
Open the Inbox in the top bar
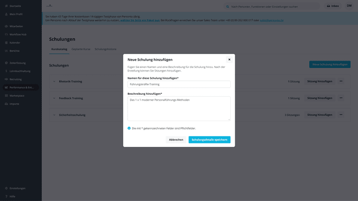click(332, 6)
